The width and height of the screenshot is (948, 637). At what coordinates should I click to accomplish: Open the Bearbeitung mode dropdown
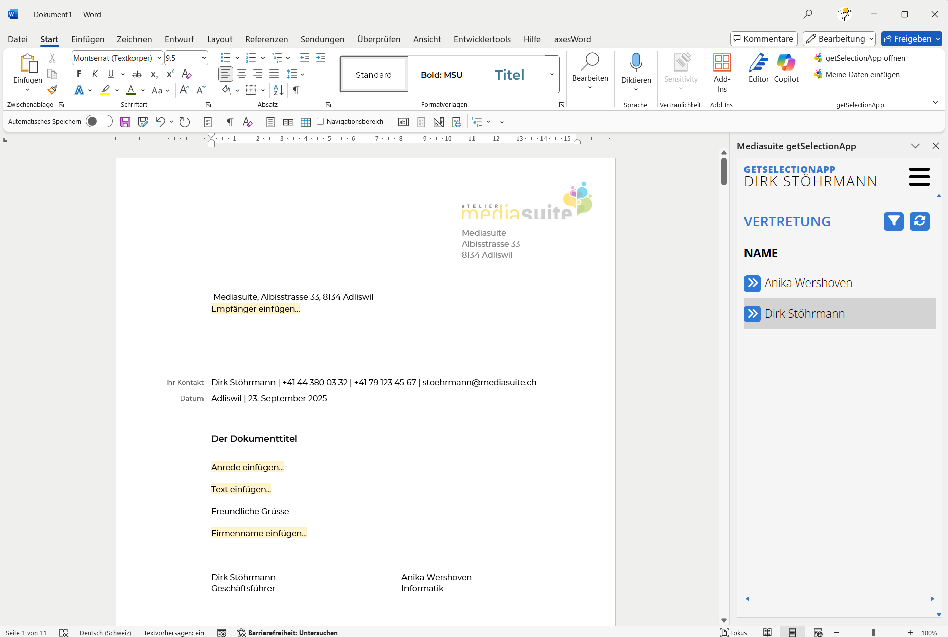click(839, 39)
